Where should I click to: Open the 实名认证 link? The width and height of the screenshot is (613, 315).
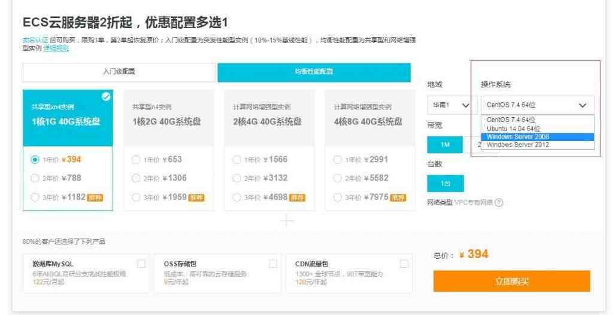pyautogui.click(x=35, y=40)
